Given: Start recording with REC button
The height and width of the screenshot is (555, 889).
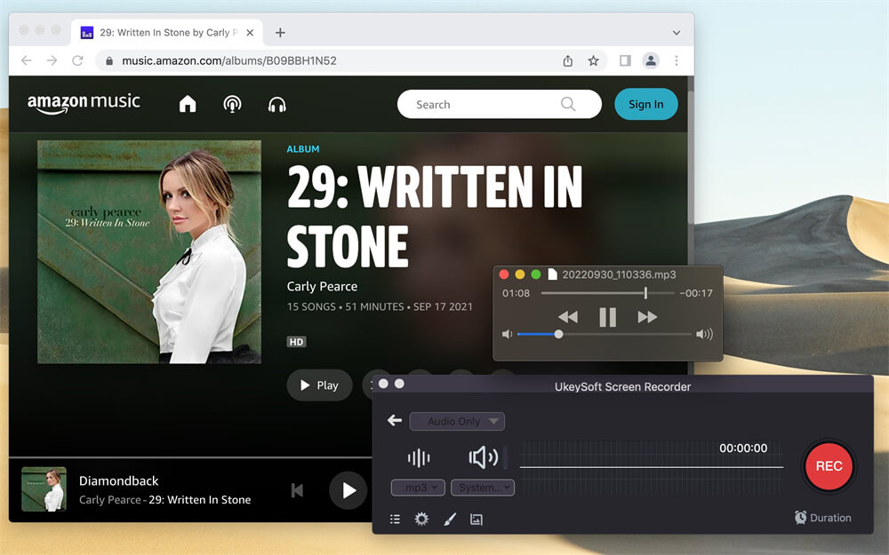Looking at the screenshot, I should (829, 466).
